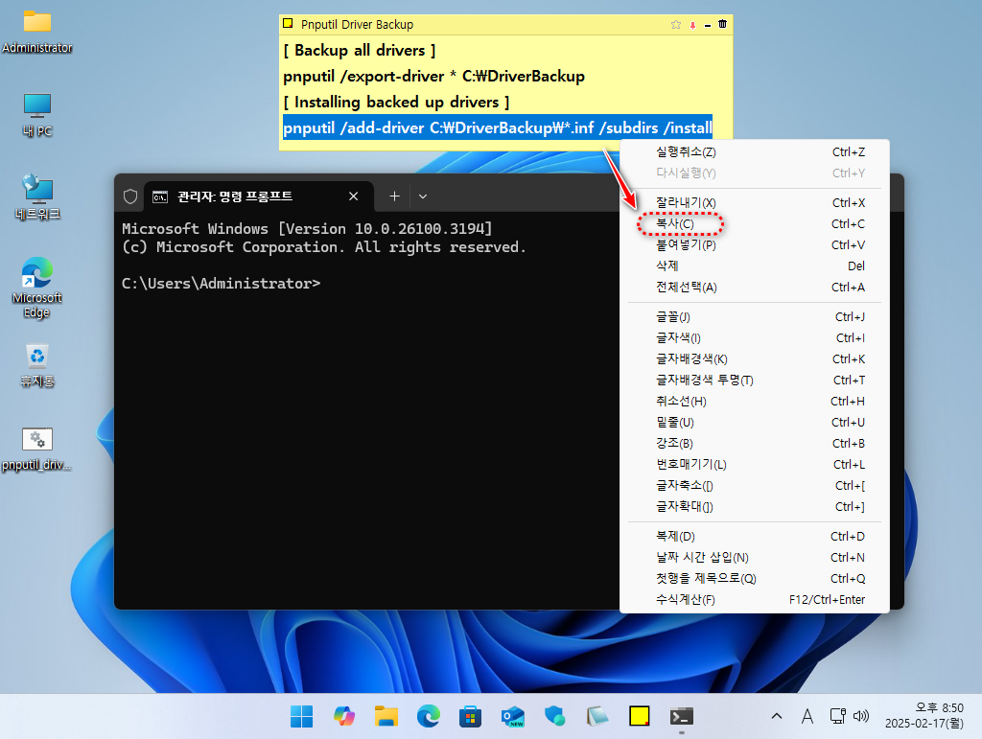The width and height of the screenshot is (982, 739).
Task: Click 글자배경색 투명(T) menu entry
Action: click(x=754, y=381)
